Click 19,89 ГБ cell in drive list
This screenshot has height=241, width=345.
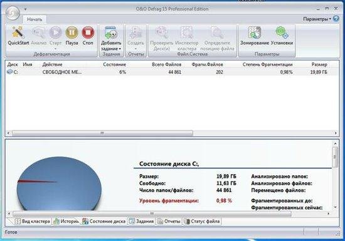pos(319,72)
